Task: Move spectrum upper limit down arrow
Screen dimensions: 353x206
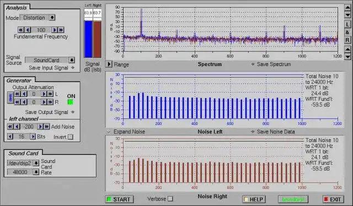Action: 347,15
